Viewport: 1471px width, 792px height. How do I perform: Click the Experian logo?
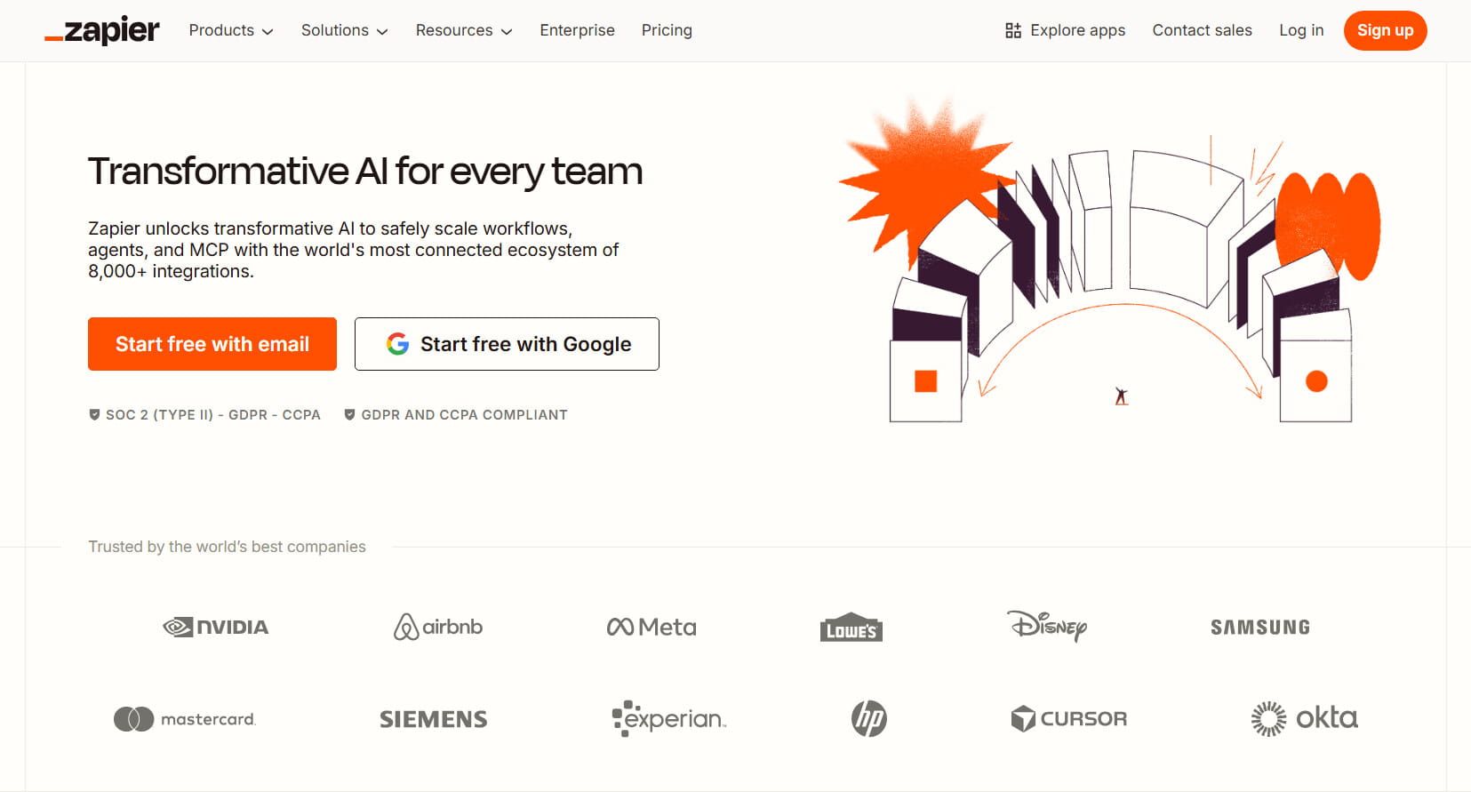(669, 718)
